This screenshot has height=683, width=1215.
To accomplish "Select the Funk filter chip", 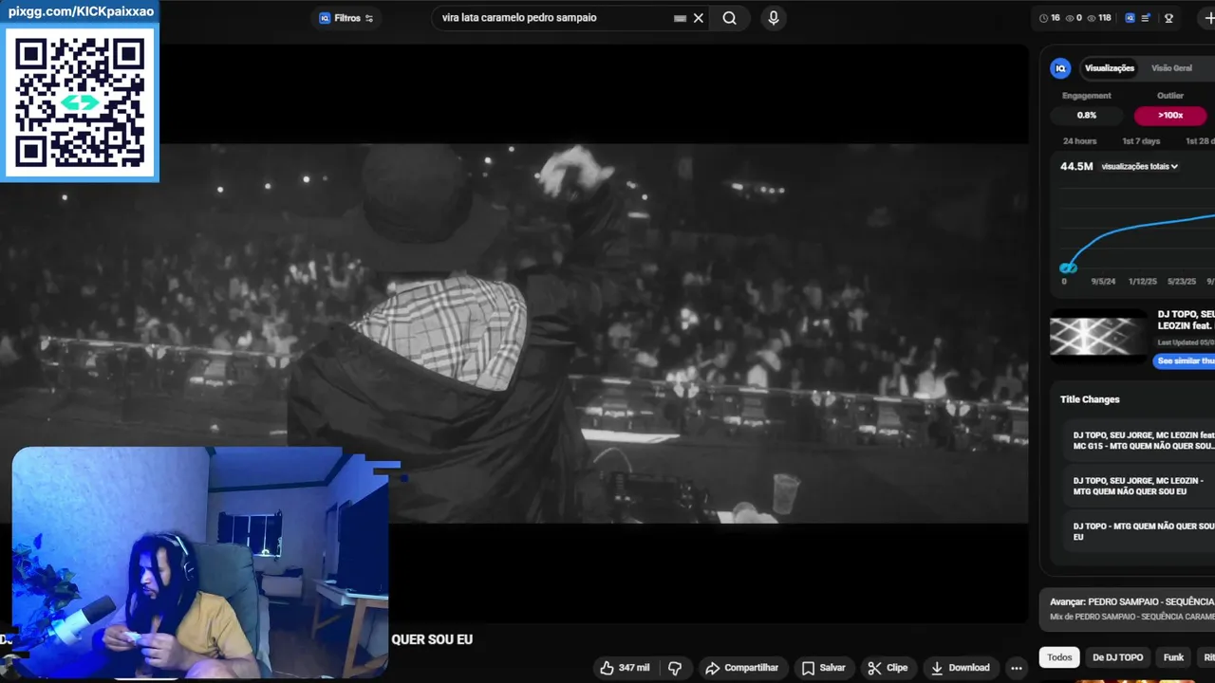I will 1174,657.
